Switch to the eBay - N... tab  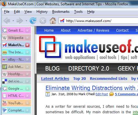click(16, 60)
